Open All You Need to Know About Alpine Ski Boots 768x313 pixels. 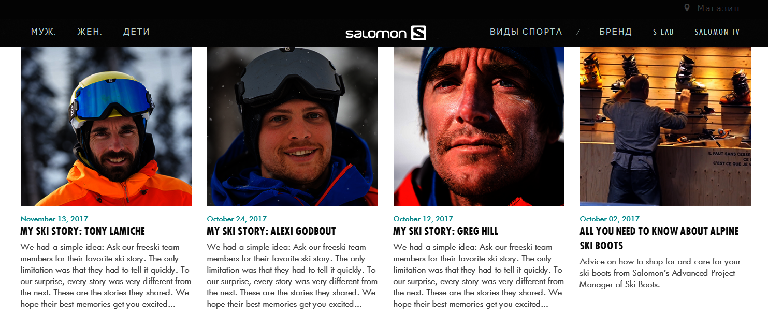coord(659,239)
